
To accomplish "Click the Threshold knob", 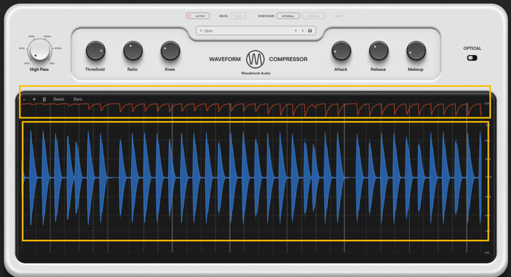I will click(95, 51).
